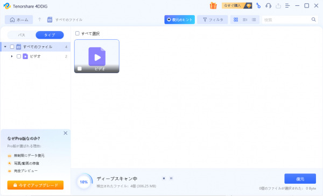Expand the ビデオ tree node
This screenshot has height=196, width=323.
coord(12,56)
